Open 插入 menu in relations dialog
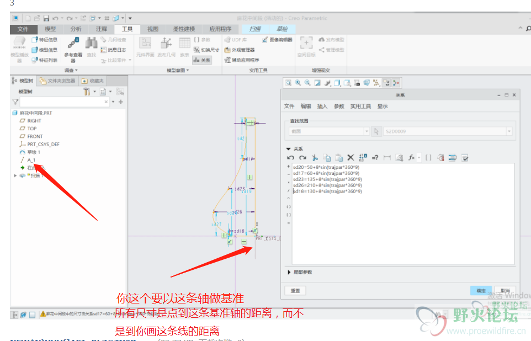The width and height of the screenshot is (531, 341). [322, 106]
